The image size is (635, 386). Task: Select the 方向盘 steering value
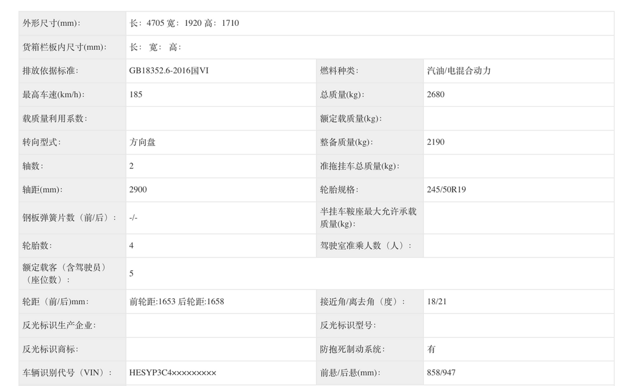click(142, 142)
